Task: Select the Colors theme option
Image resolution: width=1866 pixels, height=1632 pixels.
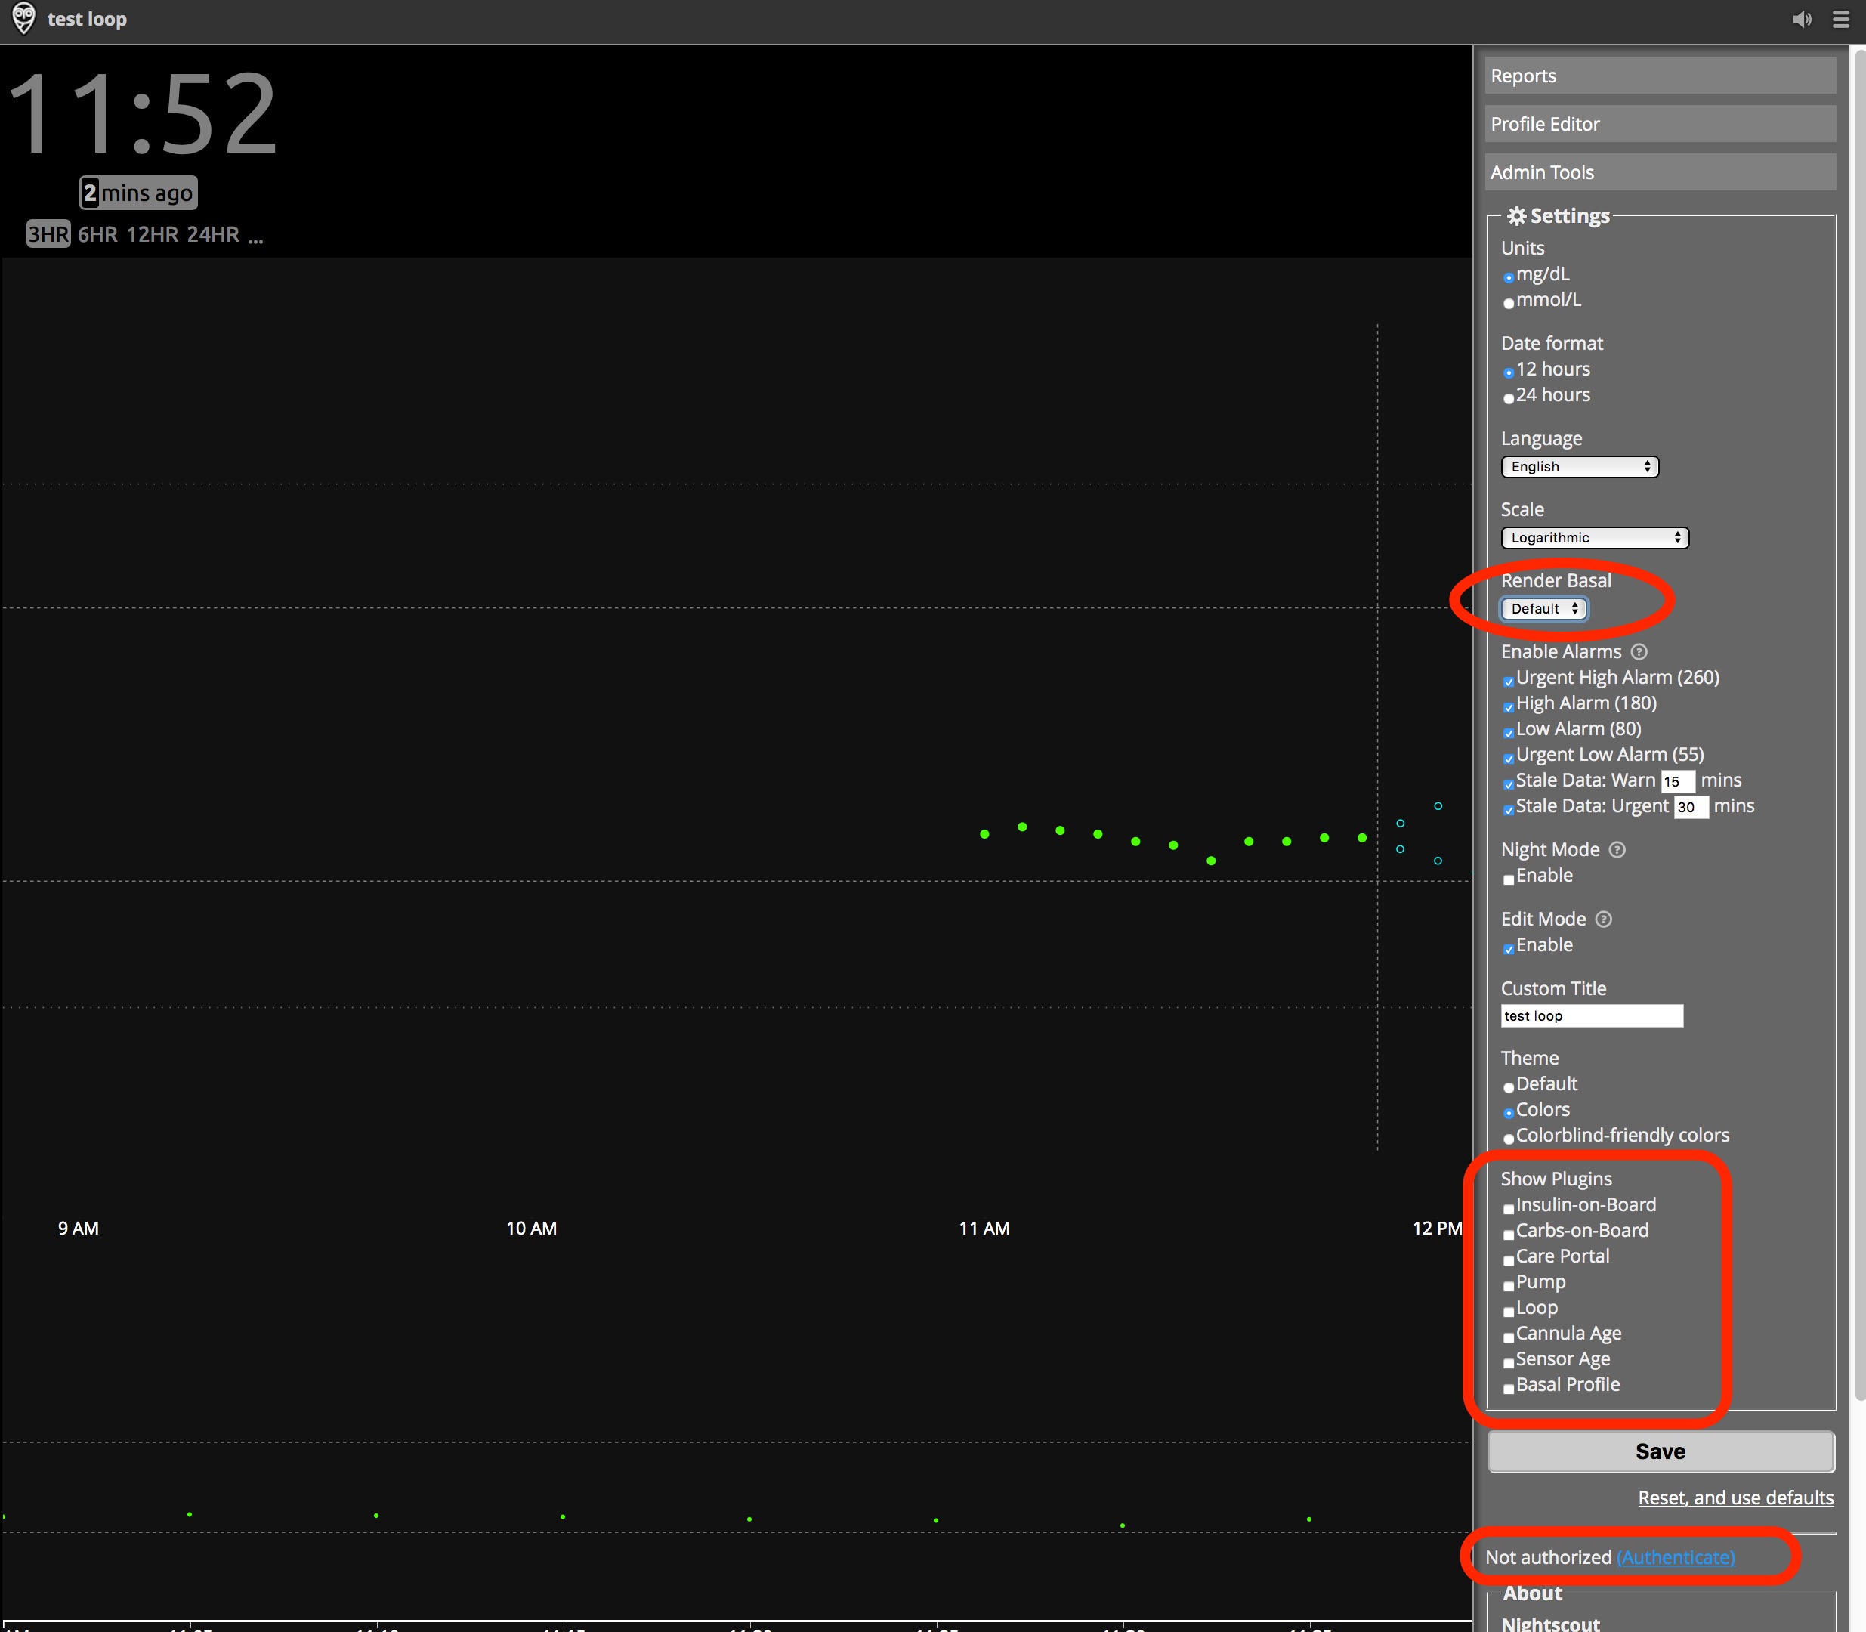Action: [1509, 1113]
